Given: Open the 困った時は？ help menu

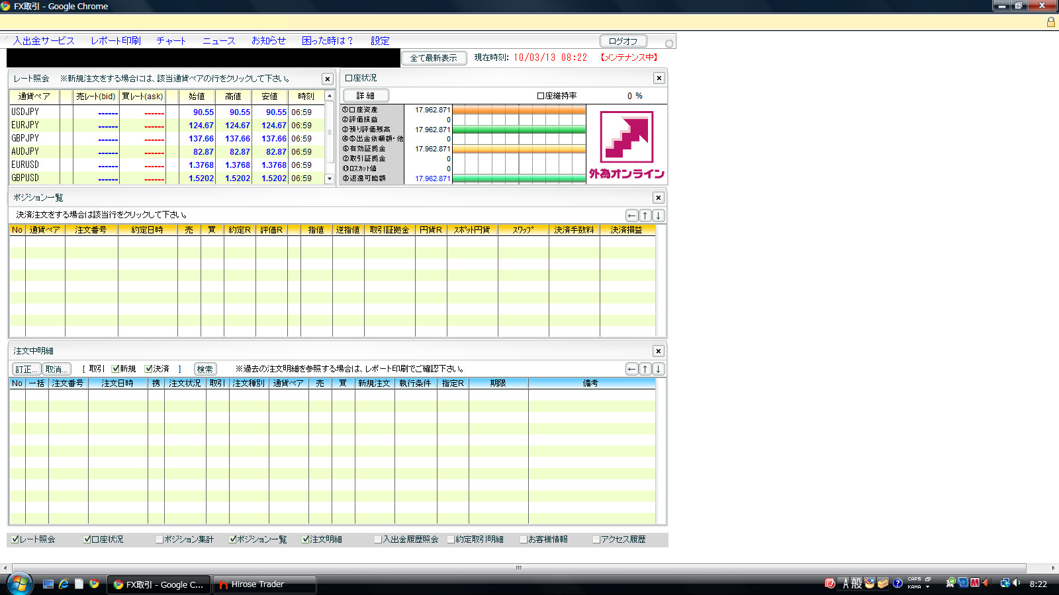Looking at the screenshot, I should [x=328, y=41].
